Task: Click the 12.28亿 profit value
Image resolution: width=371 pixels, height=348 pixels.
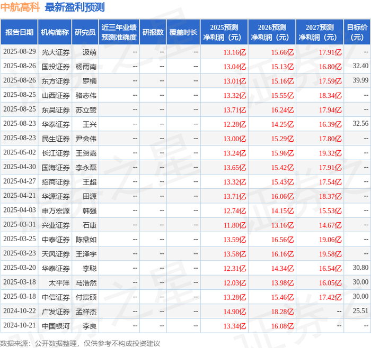Action: (x=235, y=124)
